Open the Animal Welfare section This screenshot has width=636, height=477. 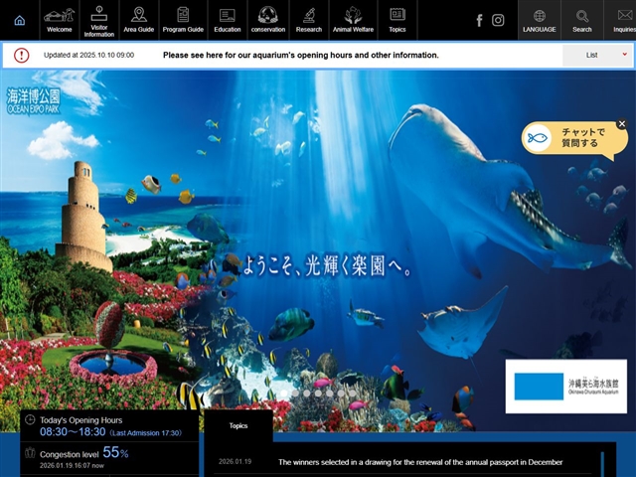pos(353,20)
